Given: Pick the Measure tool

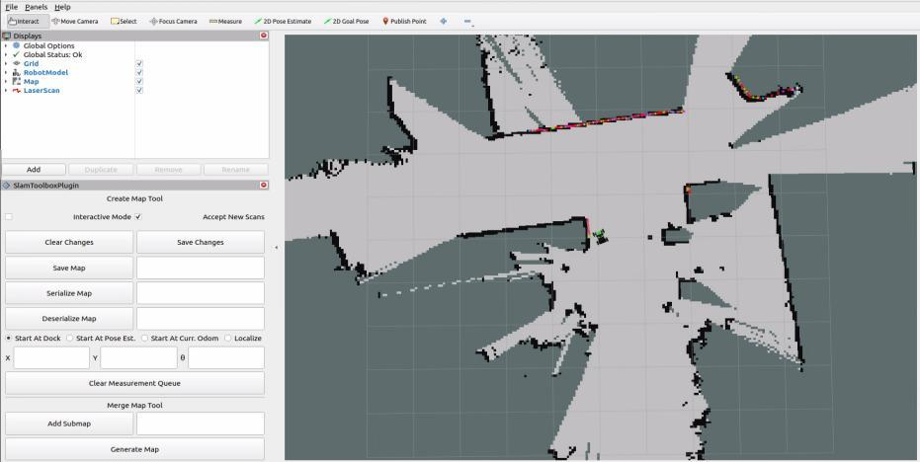Looking at the screenshot, I should tap(225, 21).
